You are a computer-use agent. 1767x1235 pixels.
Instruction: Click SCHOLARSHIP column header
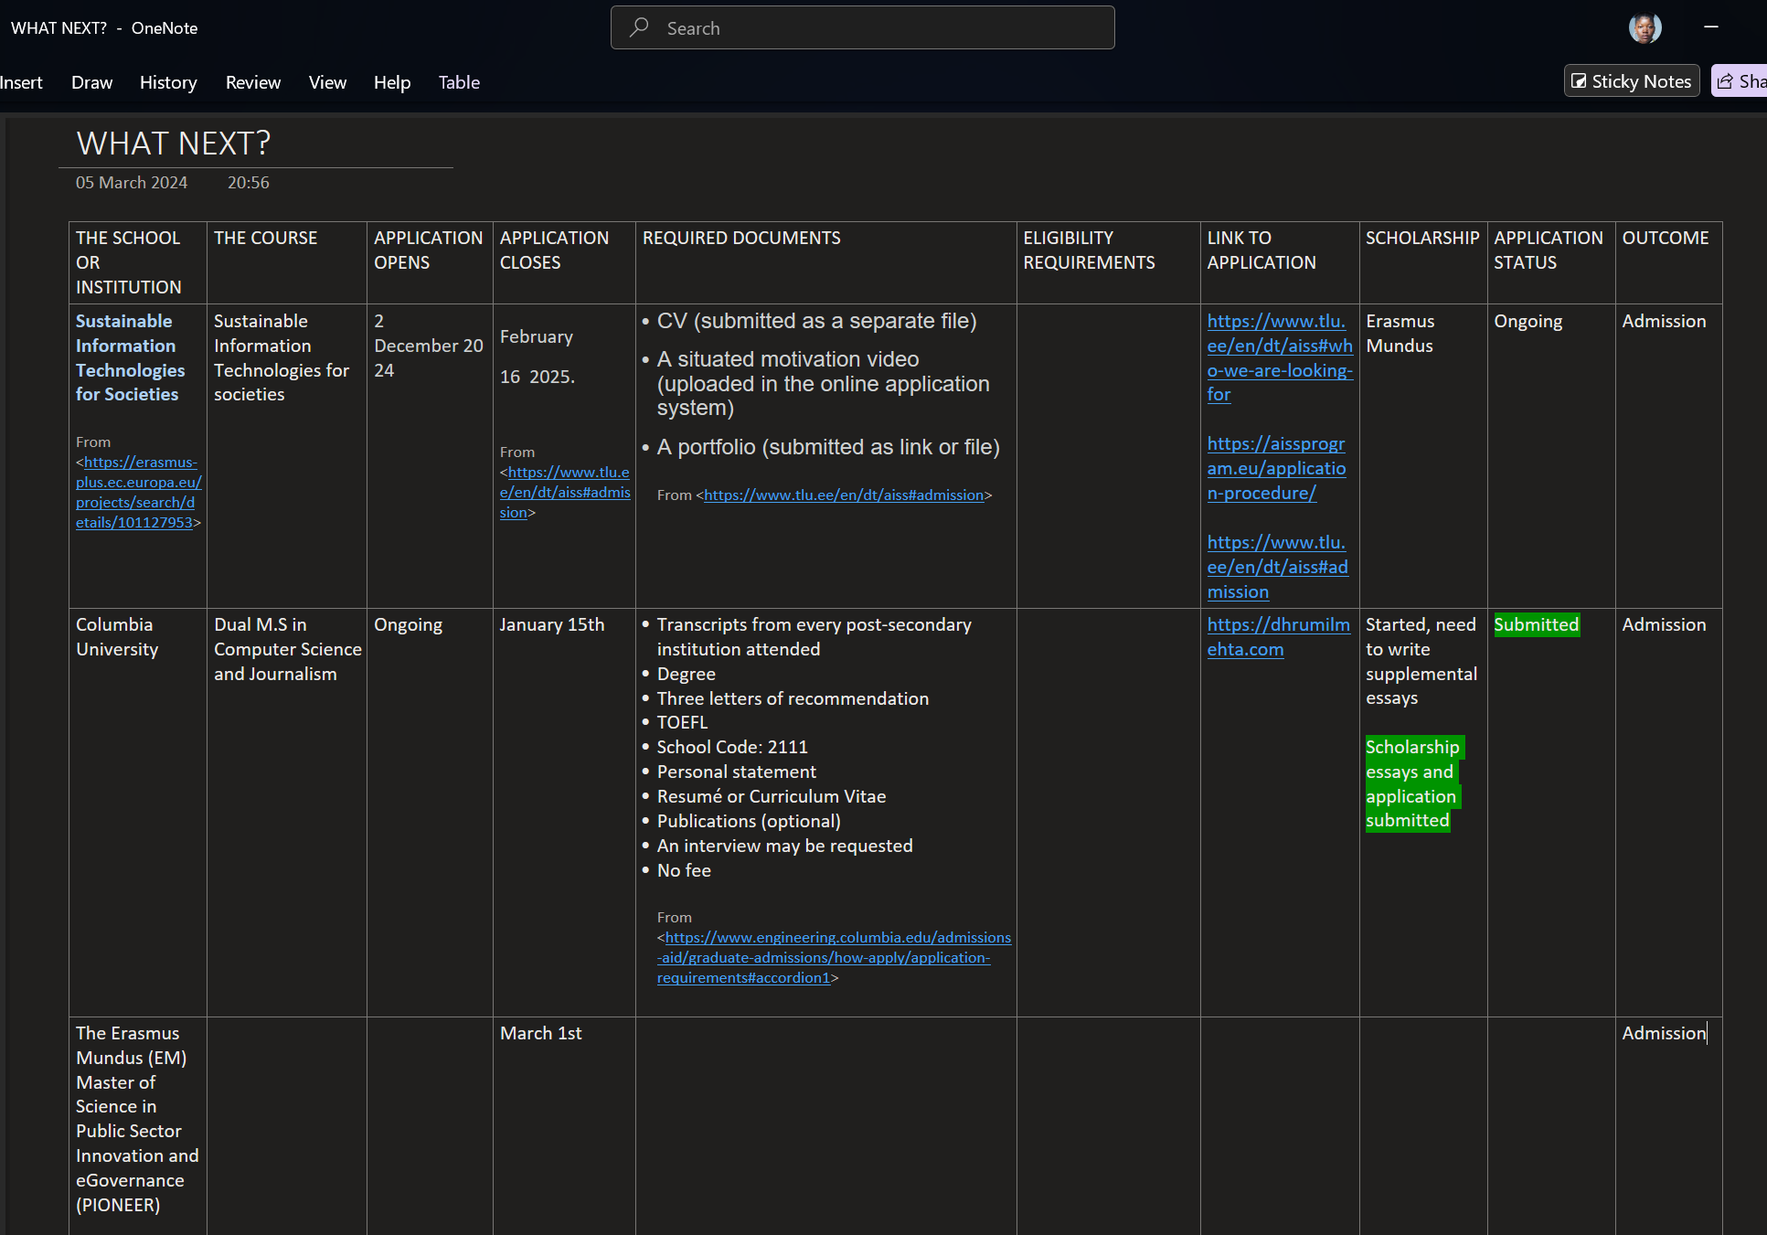[1422, 239]
